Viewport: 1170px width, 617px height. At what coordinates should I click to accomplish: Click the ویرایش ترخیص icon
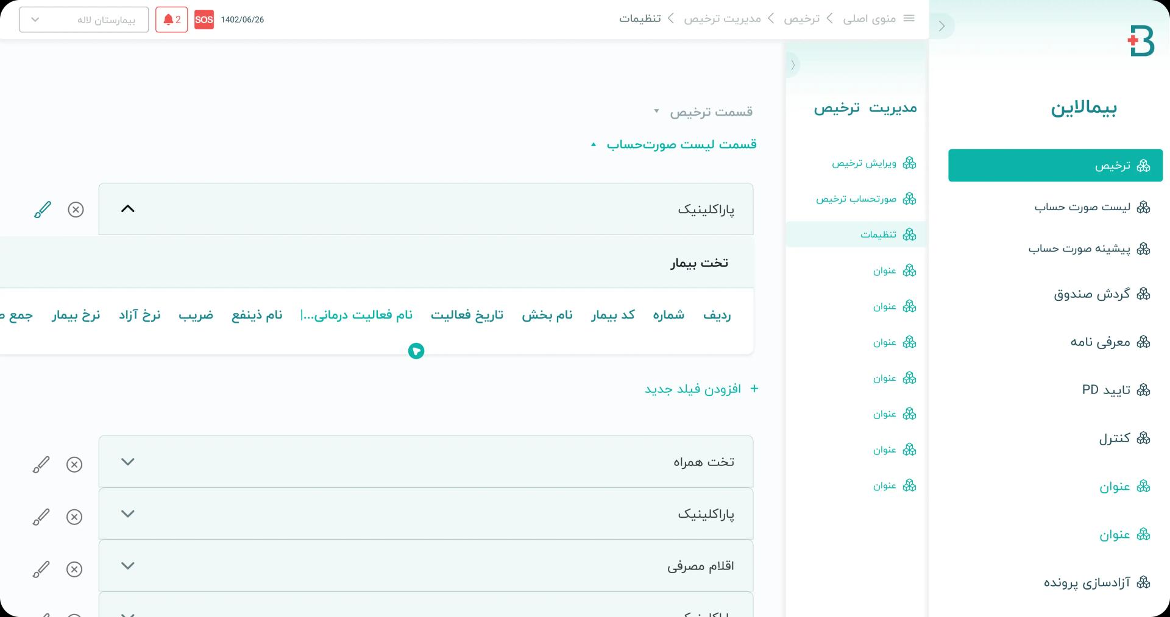(x=909, y=163)
